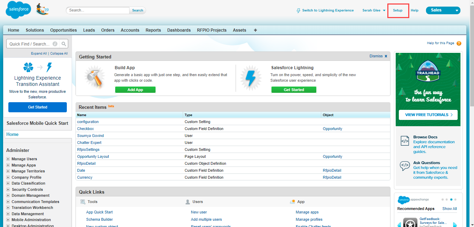474x227 pixels.
Task: Click Expand All link
Action: (x=39, y=54)
